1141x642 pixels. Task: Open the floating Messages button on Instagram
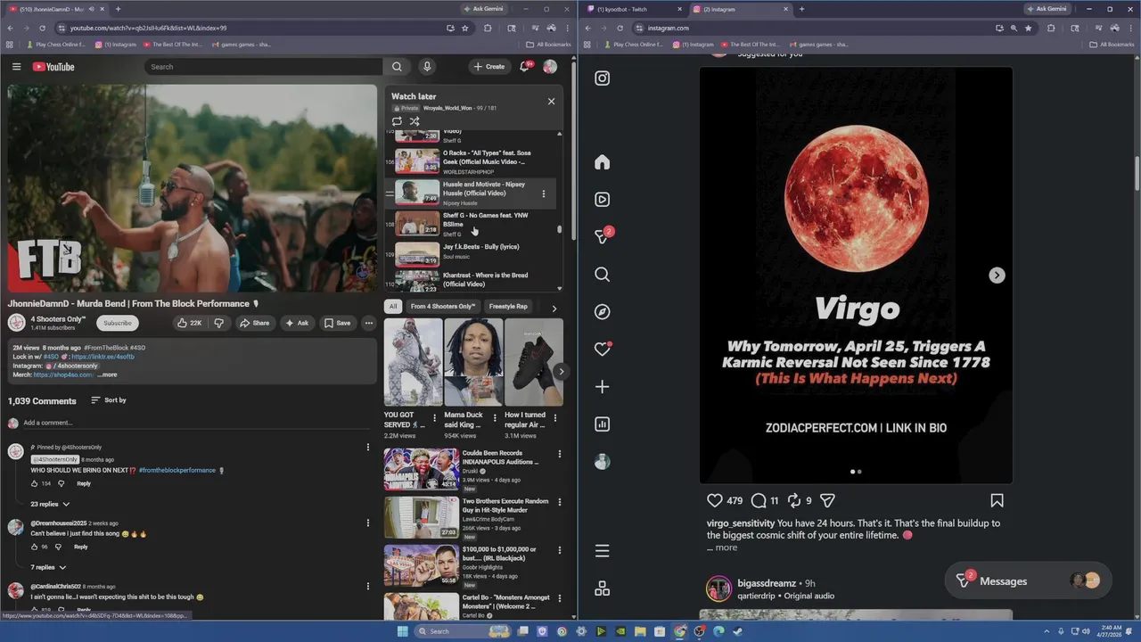1028,581
